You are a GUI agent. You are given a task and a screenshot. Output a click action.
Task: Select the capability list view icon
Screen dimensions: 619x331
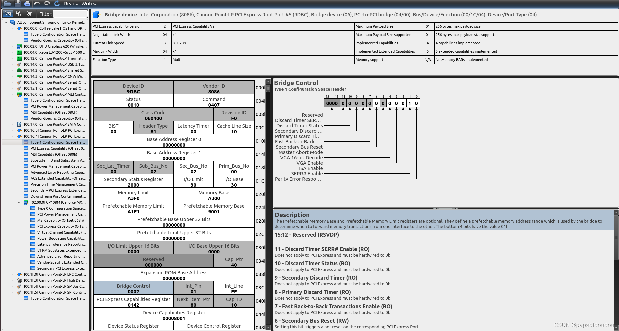click(x=29, y=14)
